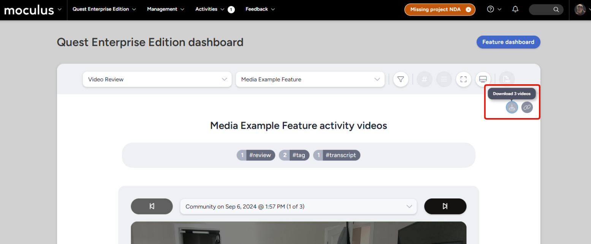Screen dimensions: 591x244
Task: Open the Feedback menu
Action: tap(260, 9)
